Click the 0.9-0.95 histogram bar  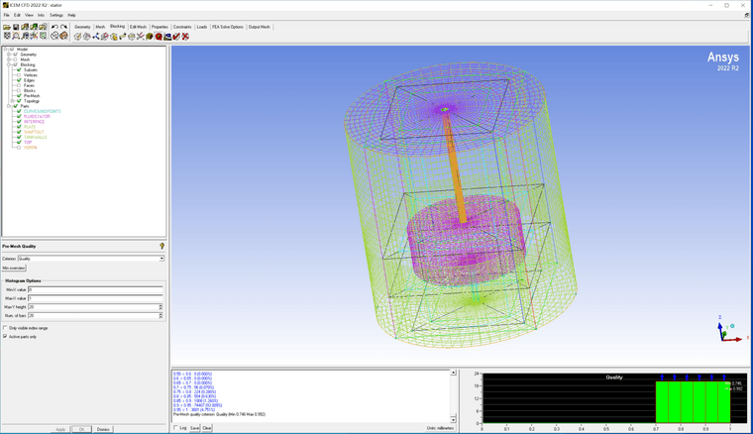[x=711, y=402]
